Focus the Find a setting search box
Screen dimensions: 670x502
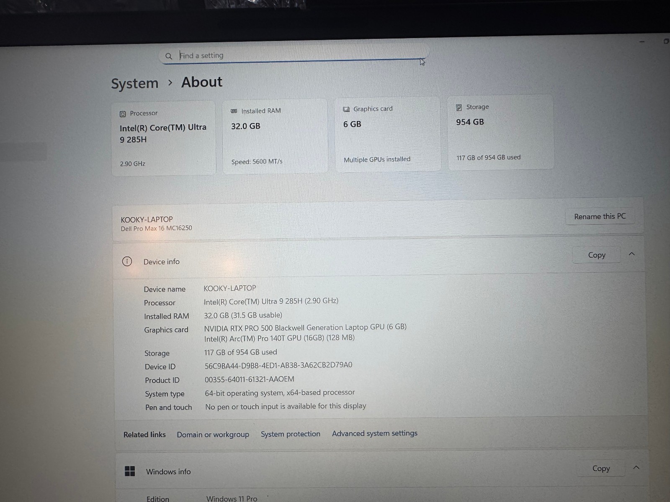(294, 55)
